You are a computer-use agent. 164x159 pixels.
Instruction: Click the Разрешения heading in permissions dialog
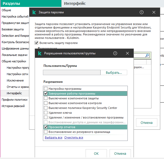[x=53, y=82]
